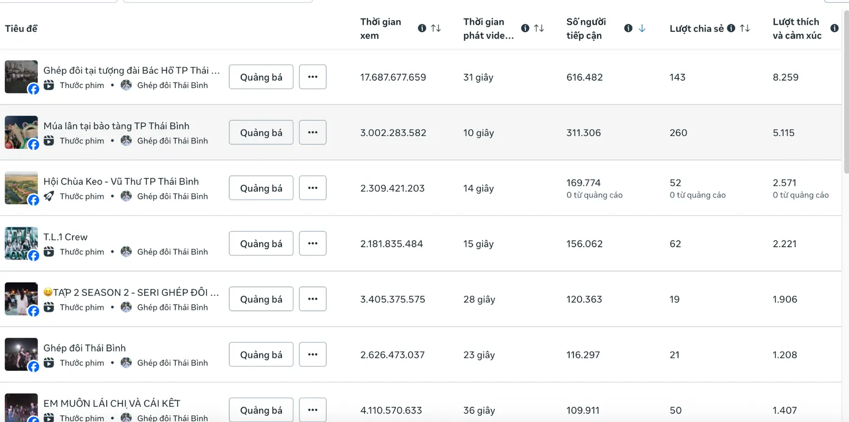Image resolution: width=849 pixels, height=422 pixels.
Task: Open thumbnail of Ghép đôi tại tượng đài video
Action: click(21, 77)
